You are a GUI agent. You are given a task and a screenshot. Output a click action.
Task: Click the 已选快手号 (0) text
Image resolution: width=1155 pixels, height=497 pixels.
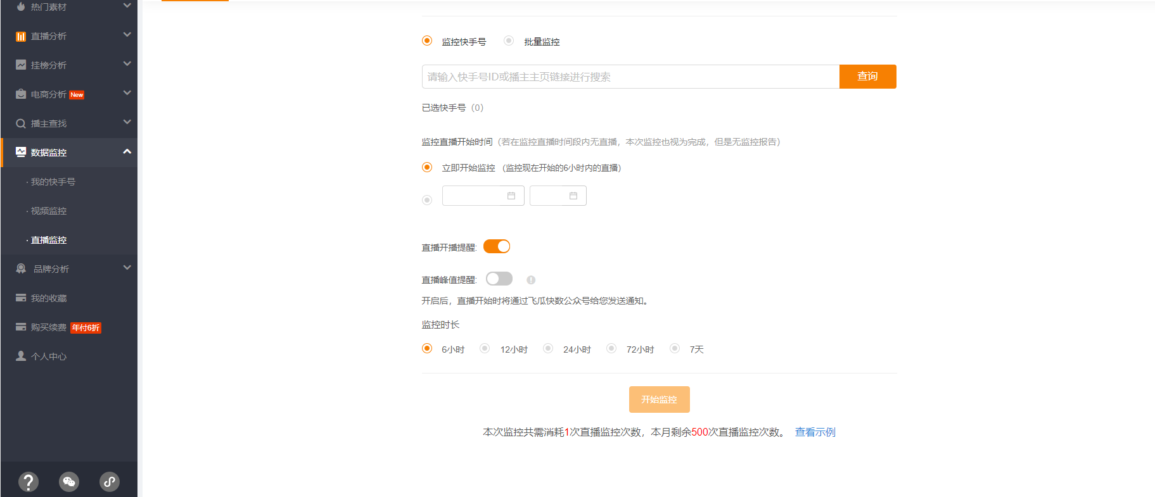point(452,108)
